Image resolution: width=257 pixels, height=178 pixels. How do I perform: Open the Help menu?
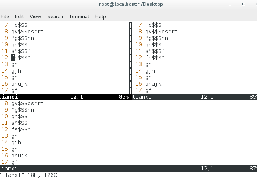[x=100, y=17]
